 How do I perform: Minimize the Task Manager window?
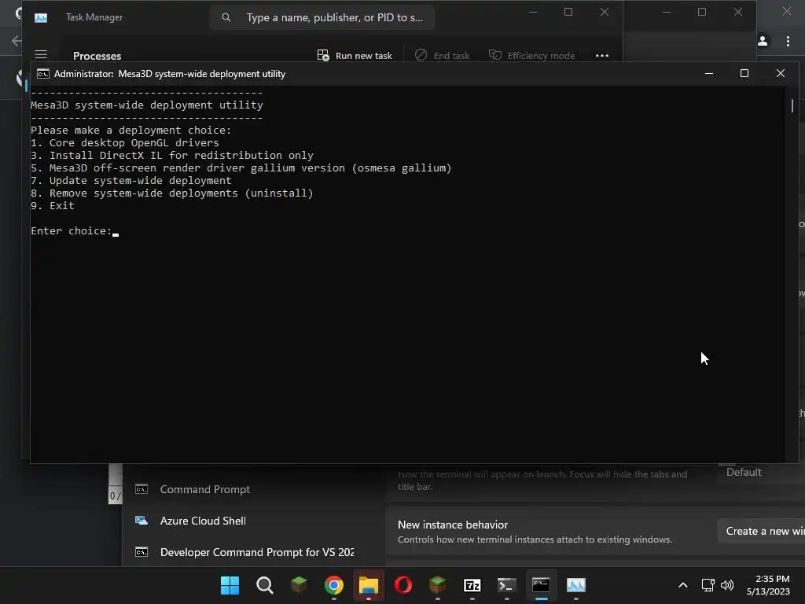(533, 12)
